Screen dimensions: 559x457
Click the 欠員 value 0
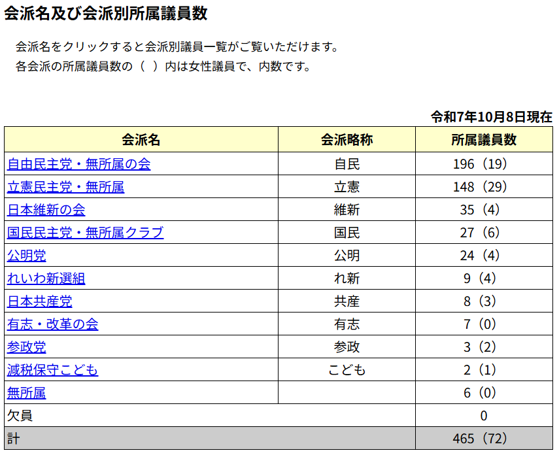(484, 416)
